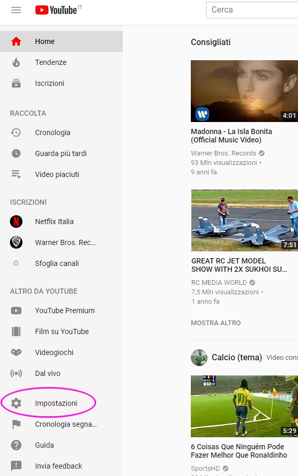Click in the Cerca search field

tap(252, 10)
